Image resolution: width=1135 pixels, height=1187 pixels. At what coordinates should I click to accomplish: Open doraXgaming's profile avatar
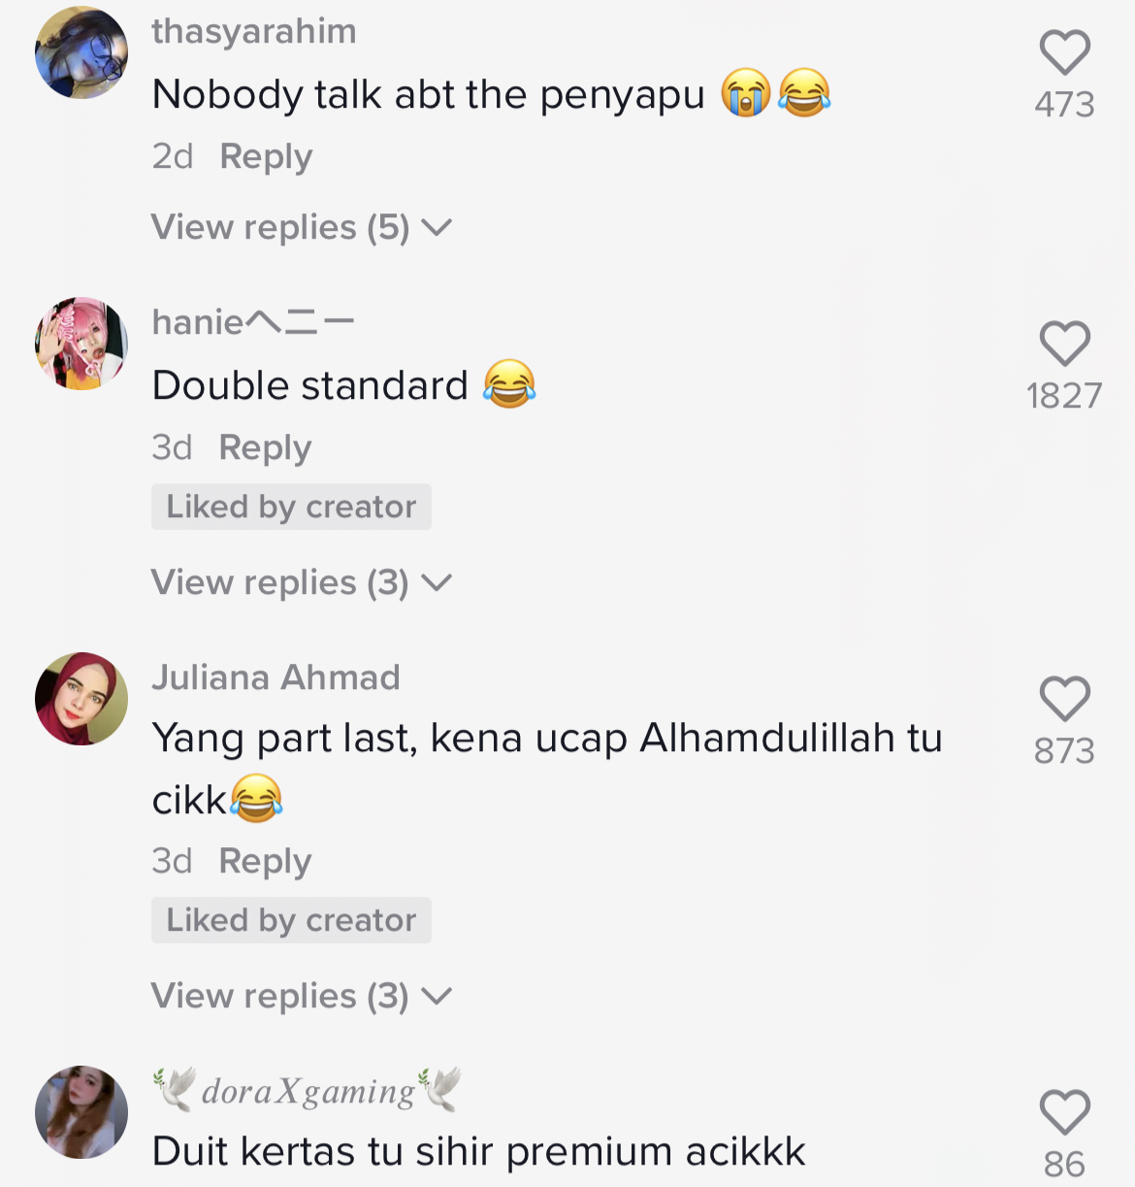(x=81, y=1112)
